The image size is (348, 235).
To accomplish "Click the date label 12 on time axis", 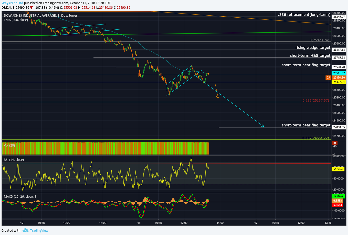I will pos(256,223).
